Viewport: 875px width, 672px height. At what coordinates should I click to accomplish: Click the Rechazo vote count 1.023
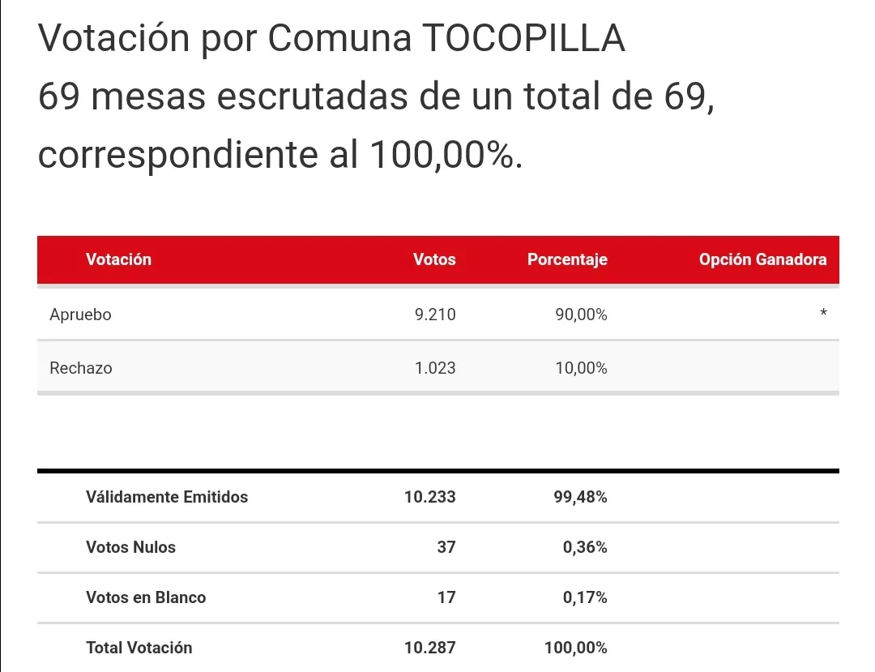435,368
